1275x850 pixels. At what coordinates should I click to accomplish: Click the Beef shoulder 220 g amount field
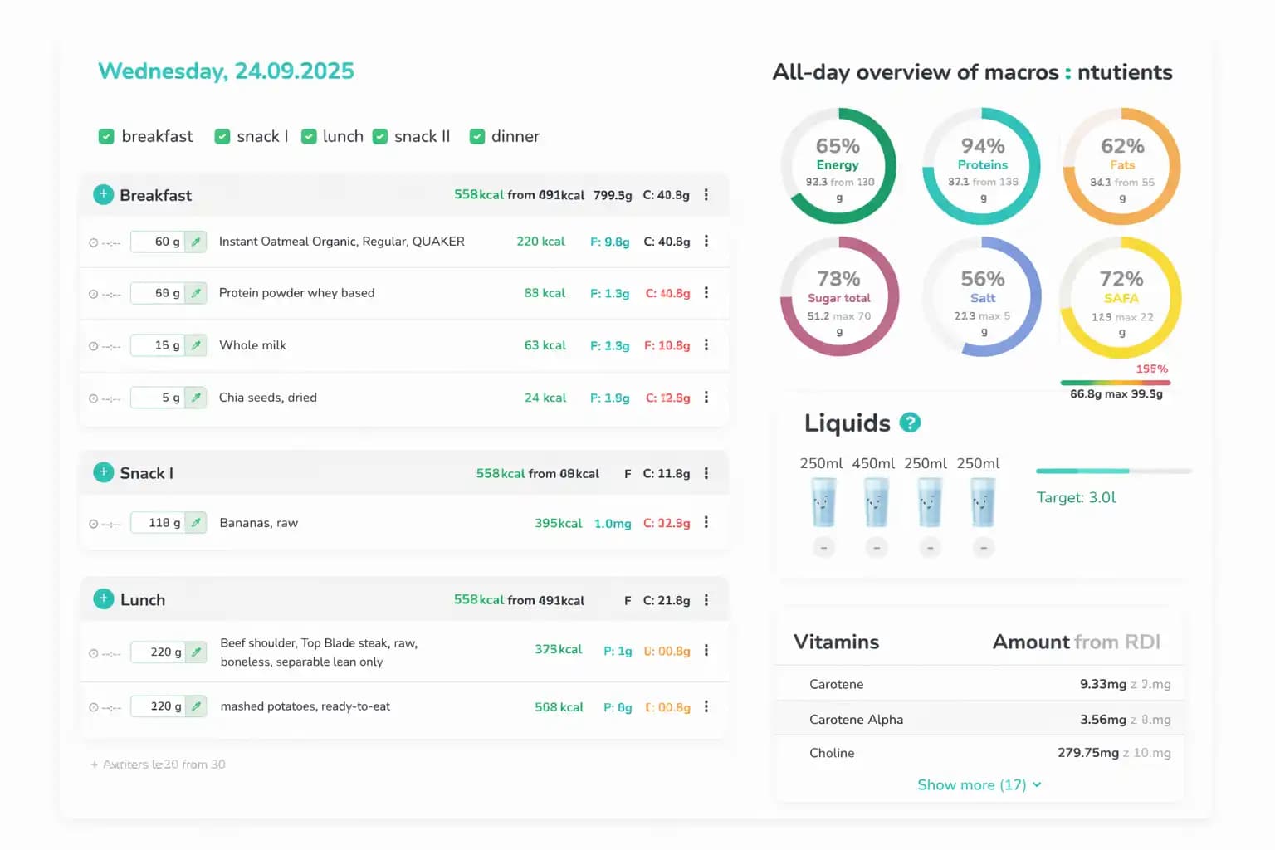158,652
